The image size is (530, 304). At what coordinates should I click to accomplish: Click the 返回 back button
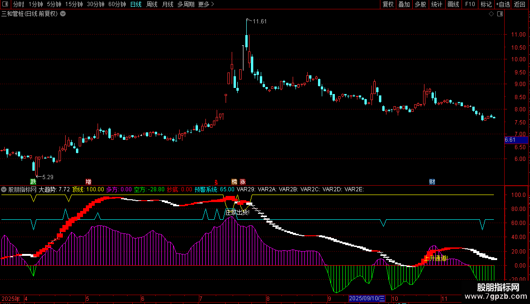[520, 5]
